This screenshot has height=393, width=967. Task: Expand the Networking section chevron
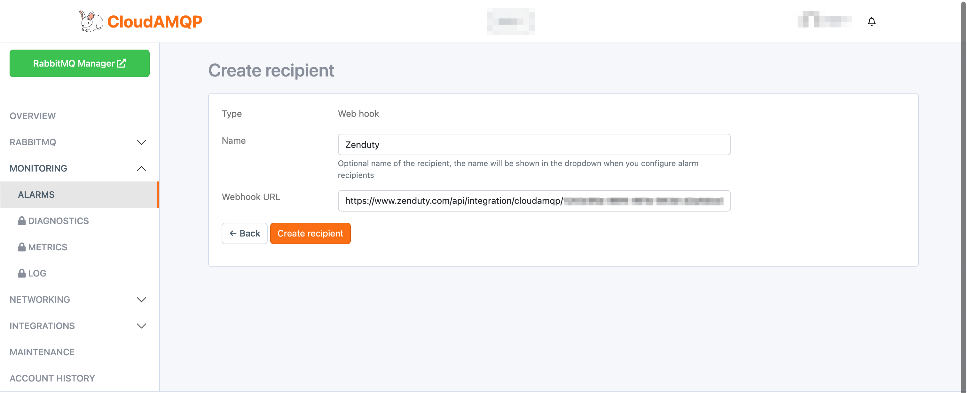(141, 300)
